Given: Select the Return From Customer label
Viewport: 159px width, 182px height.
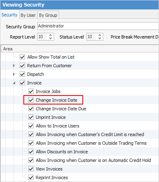Looking at the screenshot, I should pos(49,66).
